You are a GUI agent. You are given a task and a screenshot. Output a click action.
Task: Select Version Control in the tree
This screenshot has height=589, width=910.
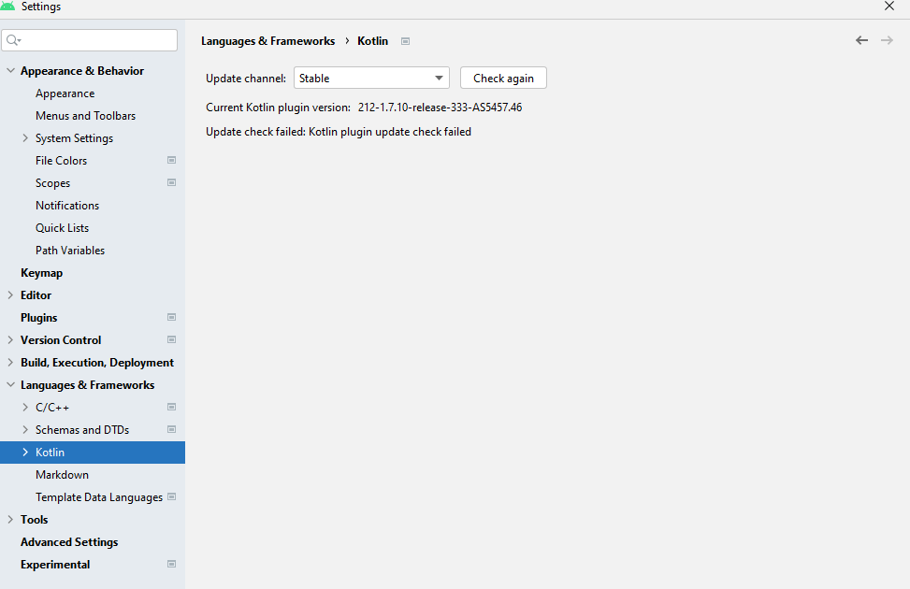(61, 340)
